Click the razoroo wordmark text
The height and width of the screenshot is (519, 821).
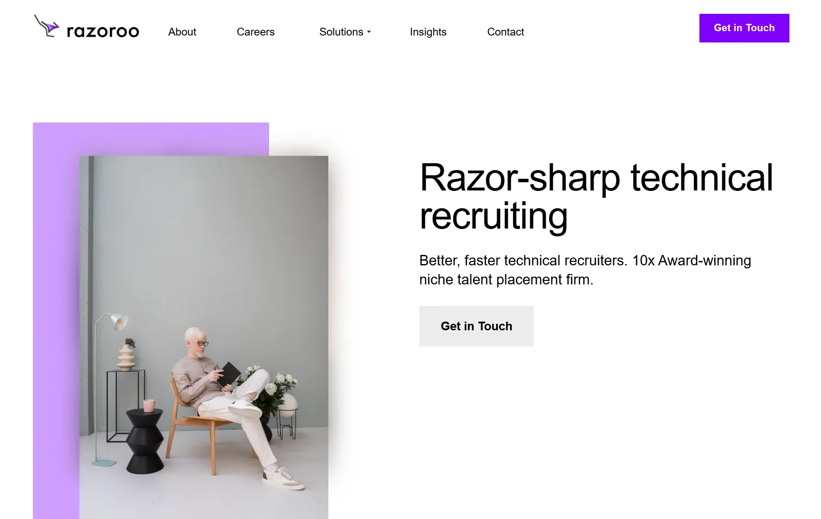coord(103,32)
